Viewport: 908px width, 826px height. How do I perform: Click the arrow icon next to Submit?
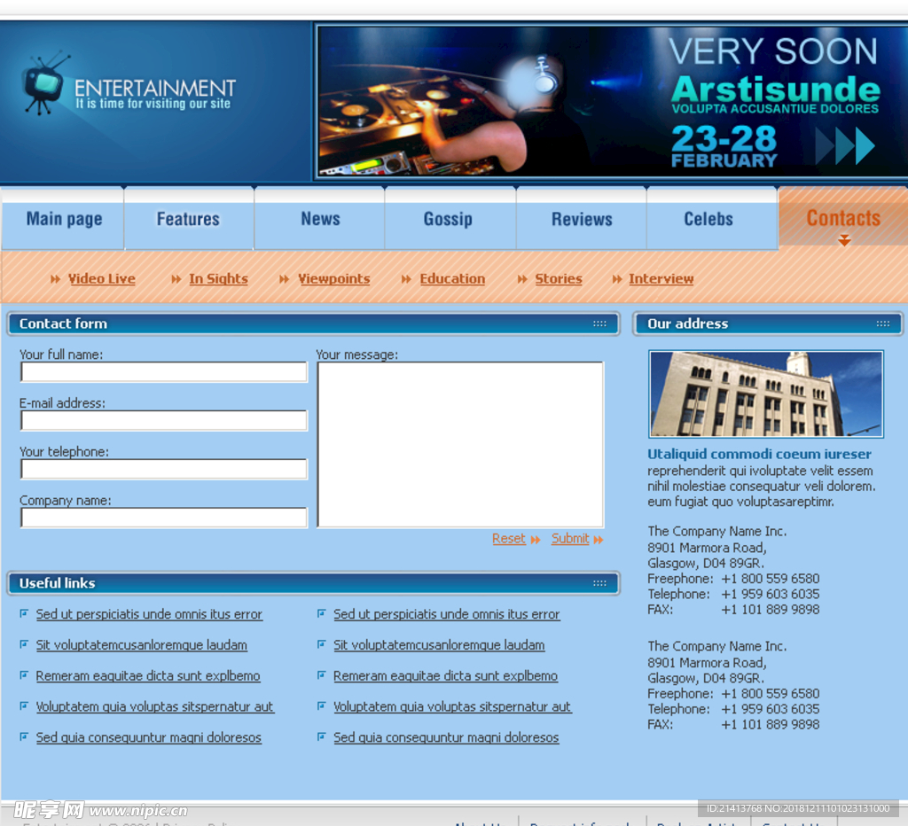(599, 540)
